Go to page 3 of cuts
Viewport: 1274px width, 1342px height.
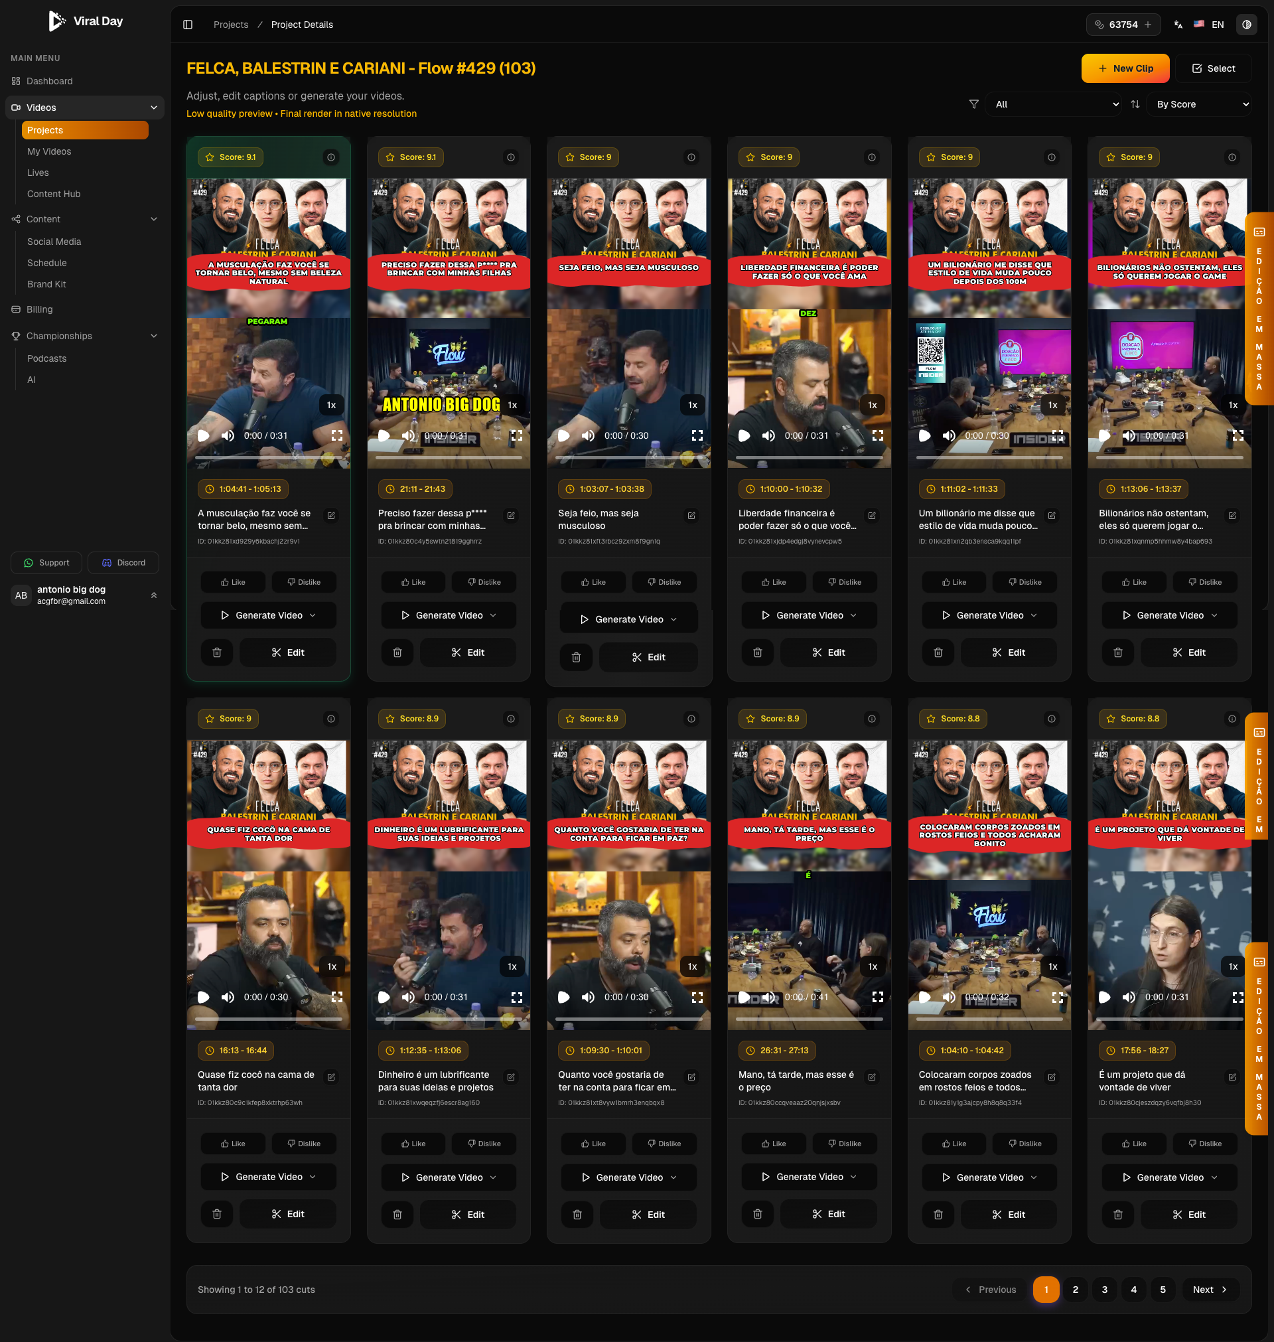click(1104, 1289)
